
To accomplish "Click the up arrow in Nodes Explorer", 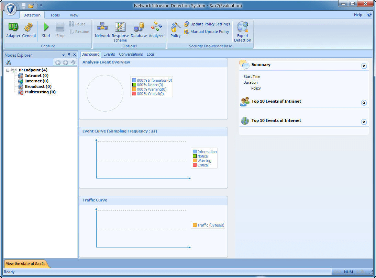I will pos(73,63).
